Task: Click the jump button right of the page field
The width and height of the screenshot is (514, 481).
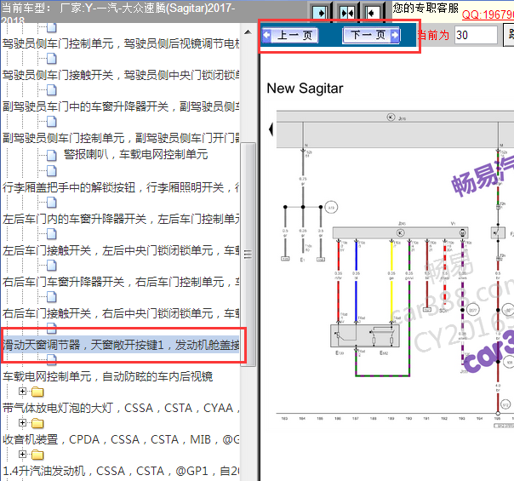Action: (x=509, y=35)
